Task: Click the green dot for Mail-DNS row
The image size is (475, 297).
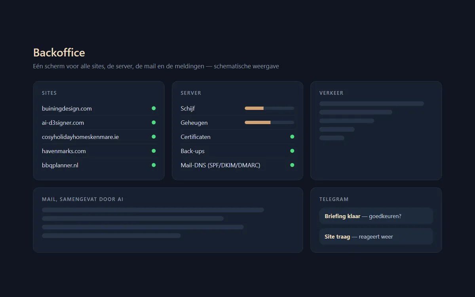Action: (x=292, y=165)
